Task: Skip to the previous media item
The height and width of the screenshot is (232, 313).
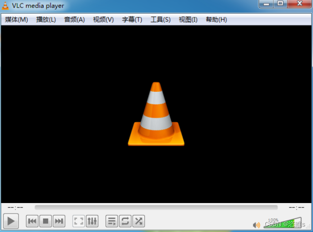Action: pyautogui.click(x=32, y=221)
